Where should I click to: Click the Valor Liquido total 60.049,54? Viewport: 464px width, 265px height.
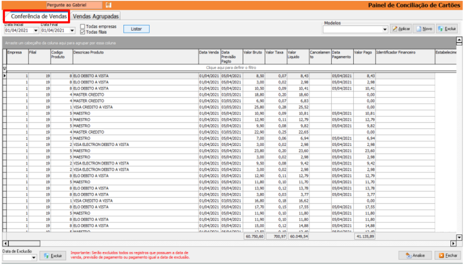click(x=298, y=236)
